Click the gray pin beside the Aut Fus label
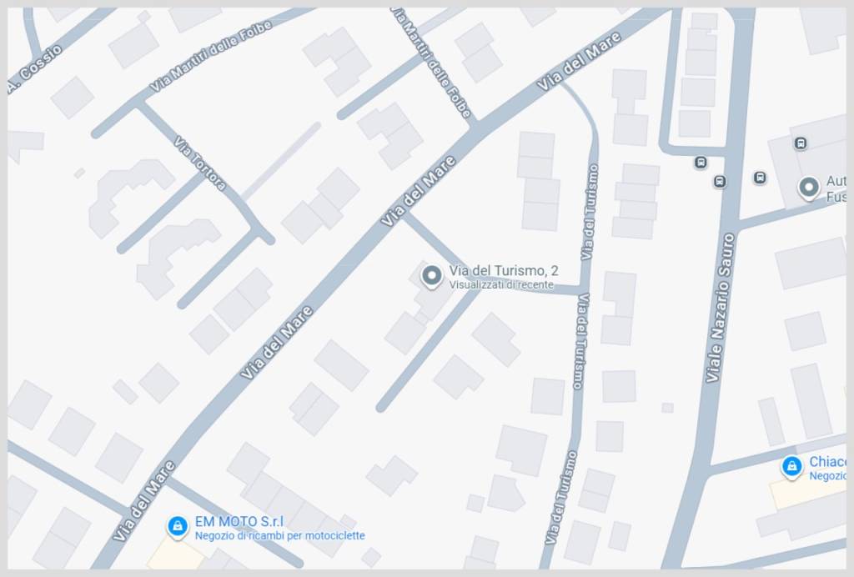 pos(809,188)
